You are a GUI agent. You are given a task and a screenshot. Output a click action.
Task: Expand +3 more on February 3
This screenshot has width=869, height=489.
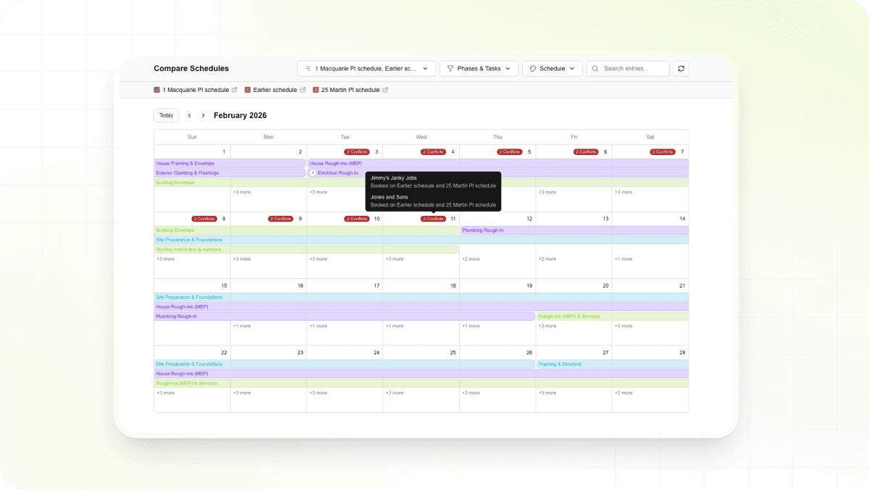pyautogui.click(x=318, y=192)
